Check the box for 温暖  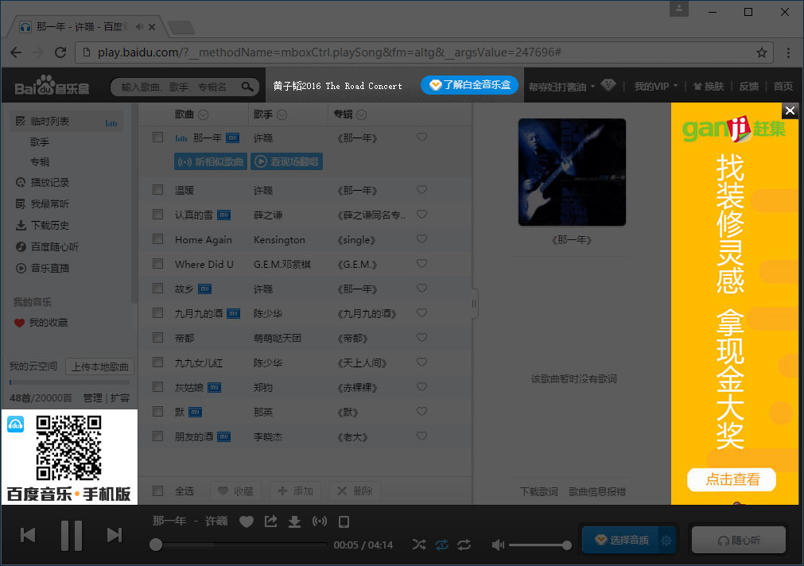click(x=158, y=190)
